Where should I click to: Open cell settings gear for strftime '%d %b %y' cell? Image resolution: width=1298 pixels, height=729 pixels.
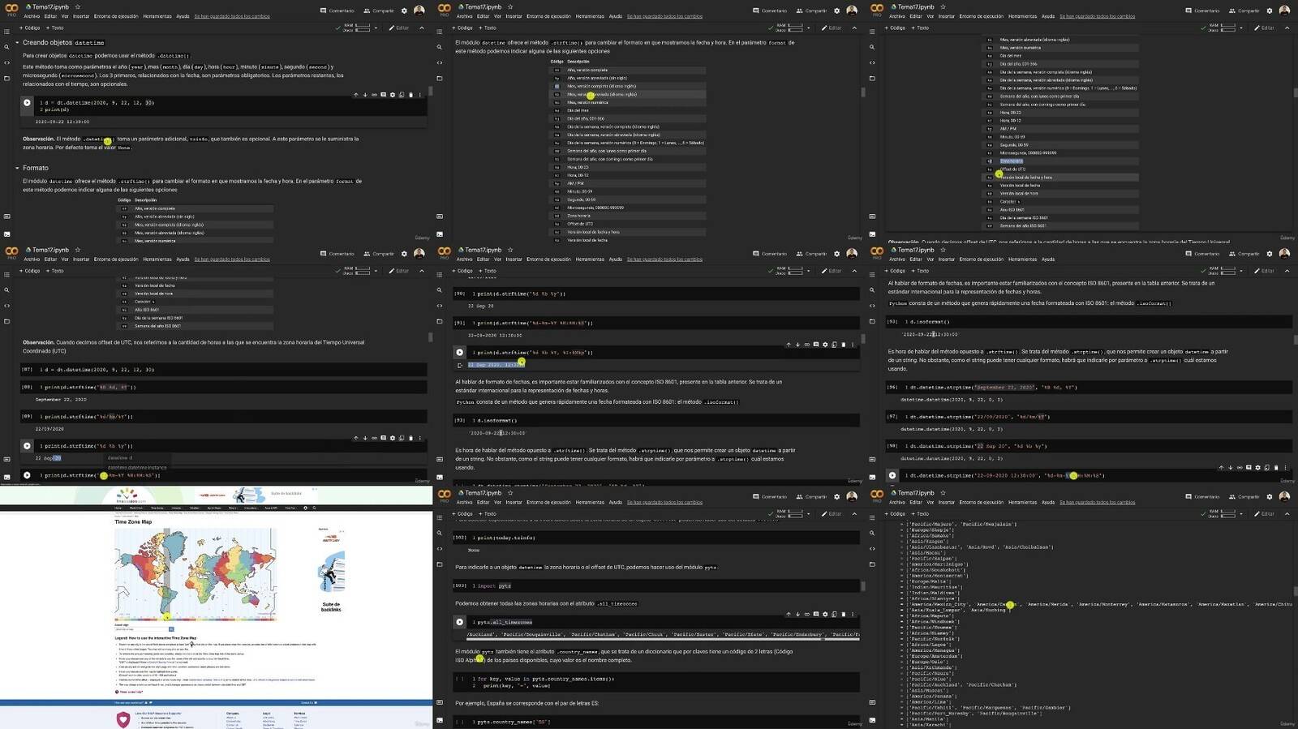click(x=392, y=438)
